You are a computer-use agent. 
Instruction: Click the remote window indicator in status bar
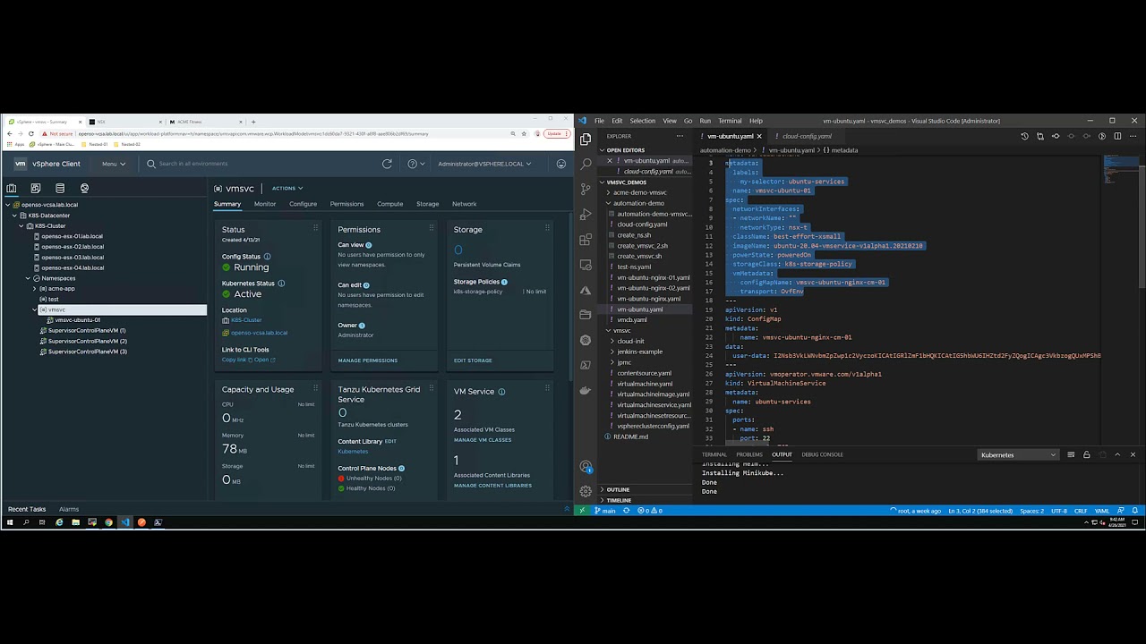tap(582, 511)
